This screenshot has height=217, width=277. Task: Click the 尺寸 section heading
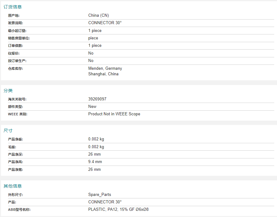pyautogui.click(x=8, y=131)
